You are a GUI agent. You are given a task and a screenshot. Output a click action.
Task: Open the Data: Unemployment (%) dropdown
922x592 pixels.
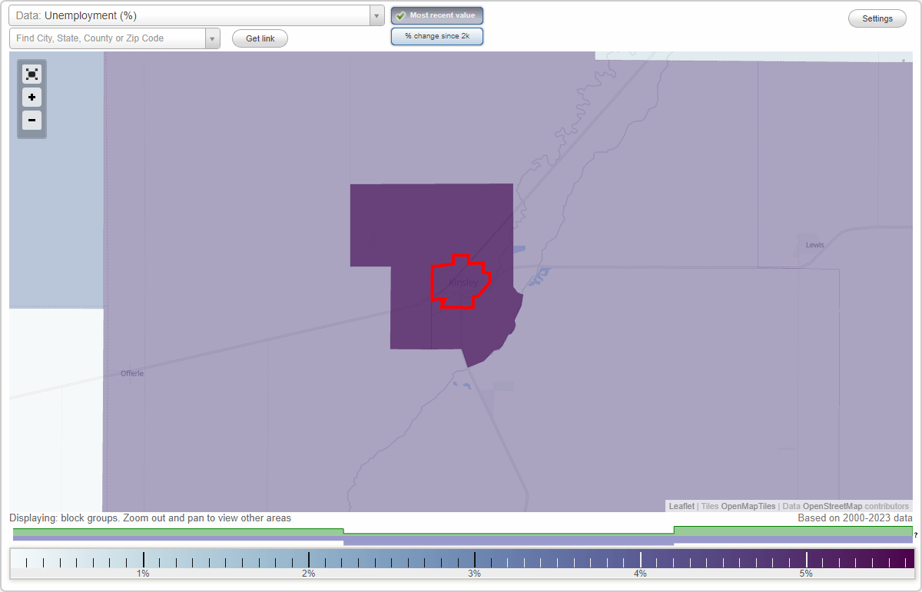[192, 15]
